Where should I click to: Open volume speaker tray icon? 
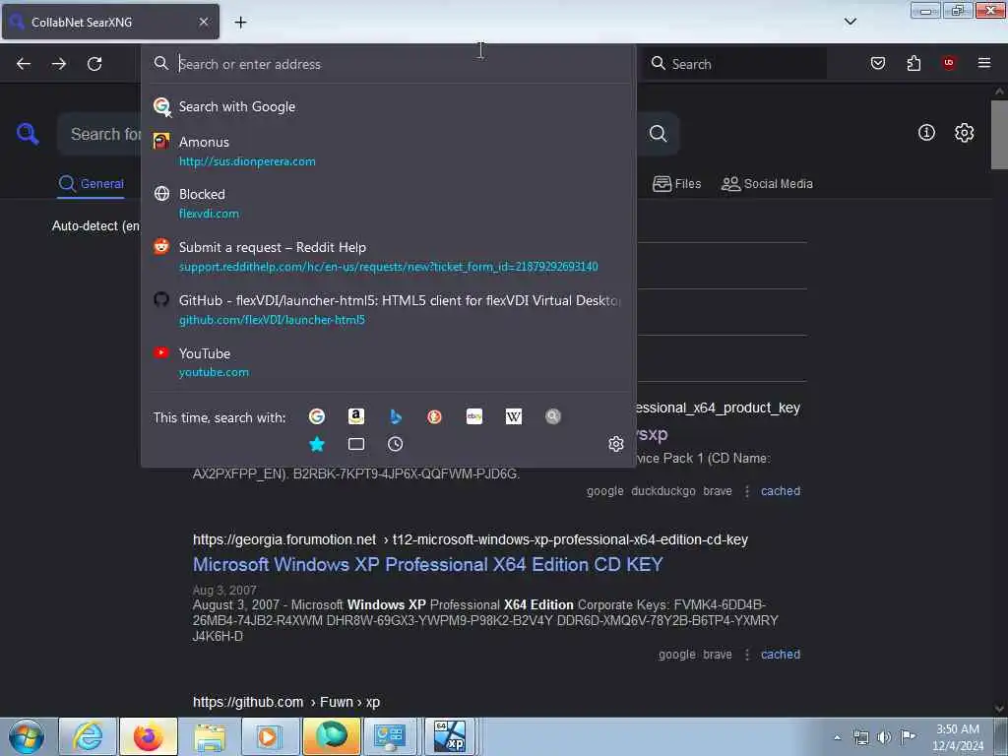pyautogui.click(x=885, y=737)
